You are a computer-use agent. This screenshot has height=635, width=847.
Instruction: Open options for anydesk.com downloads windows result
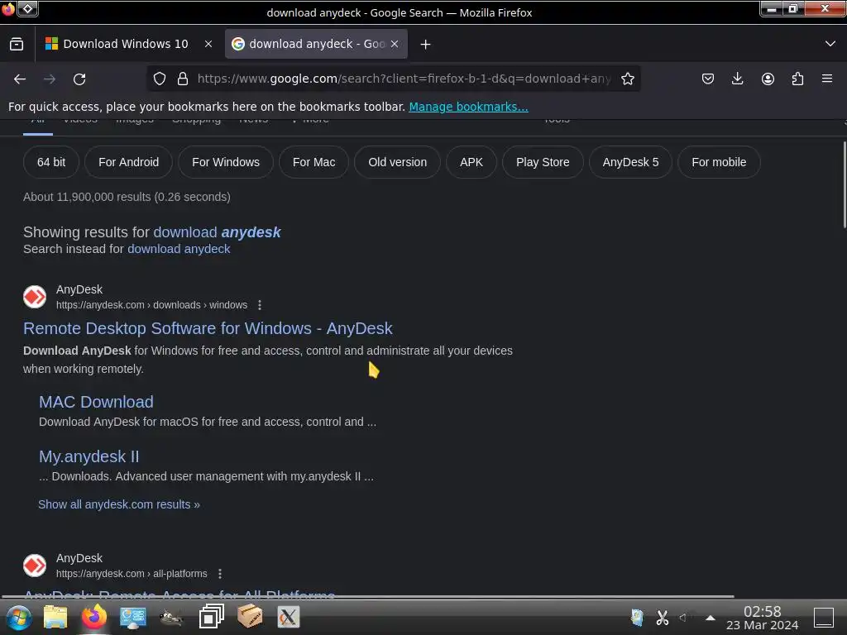point(260,305)
